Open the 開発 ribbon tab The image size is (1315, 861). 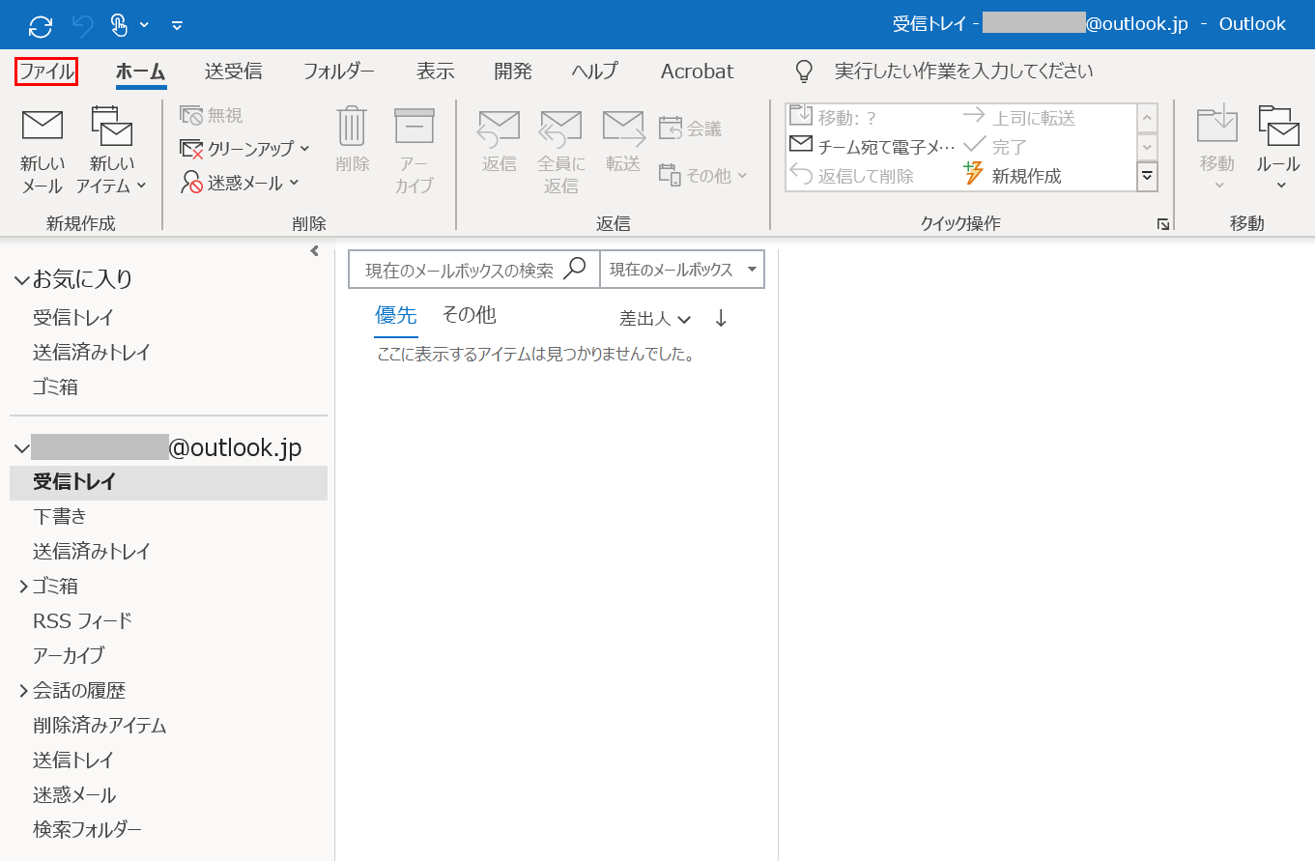(512, 72)
